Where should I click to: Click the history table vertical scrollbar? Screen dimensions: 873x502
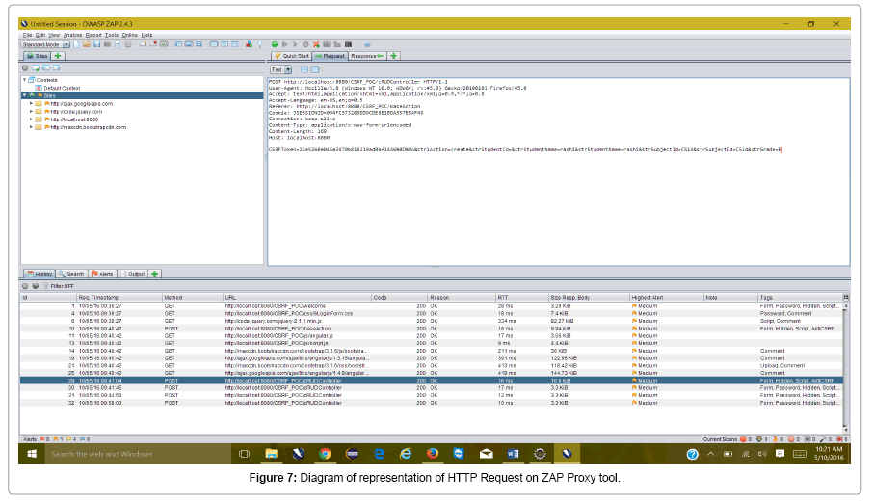pyautogui.click(x=846, y=367)
